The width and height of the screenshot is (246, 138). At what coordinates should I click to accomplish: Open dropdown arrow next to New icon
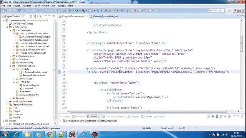pos(7,10)
